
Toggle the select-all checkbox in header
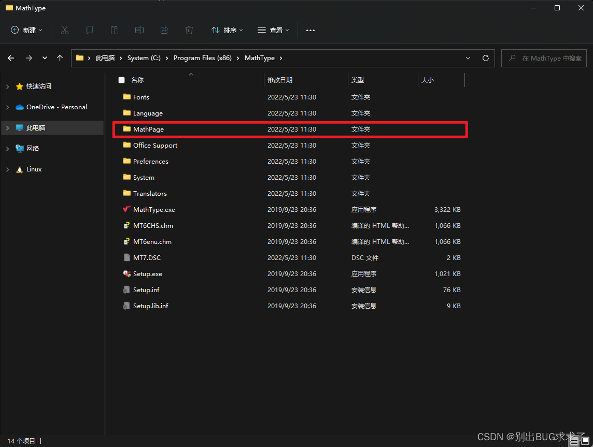pos(121,80)
